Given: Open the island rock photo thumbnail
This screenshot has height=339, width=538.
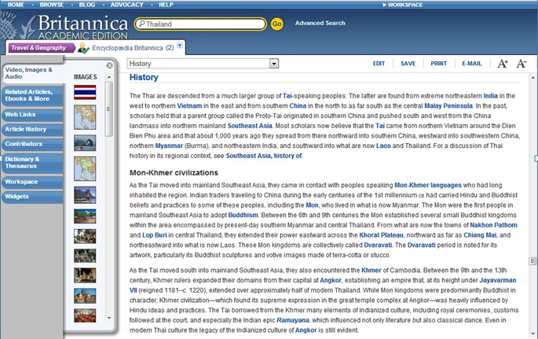Looking at the screenshot, I should 85,195.
